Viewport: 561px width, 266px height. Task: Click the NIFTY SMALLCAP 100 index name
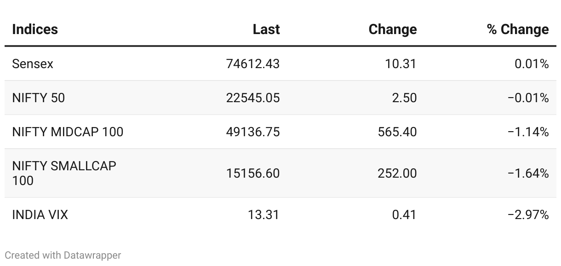[64, 173]
